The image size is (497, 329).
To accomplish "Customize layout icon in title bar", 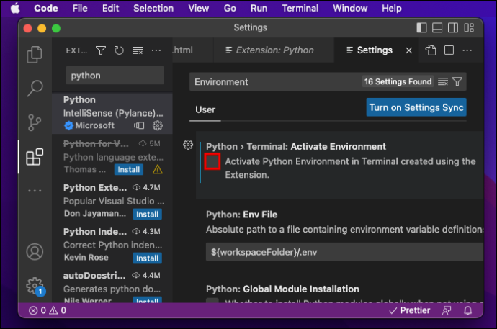I will [469, 28].
